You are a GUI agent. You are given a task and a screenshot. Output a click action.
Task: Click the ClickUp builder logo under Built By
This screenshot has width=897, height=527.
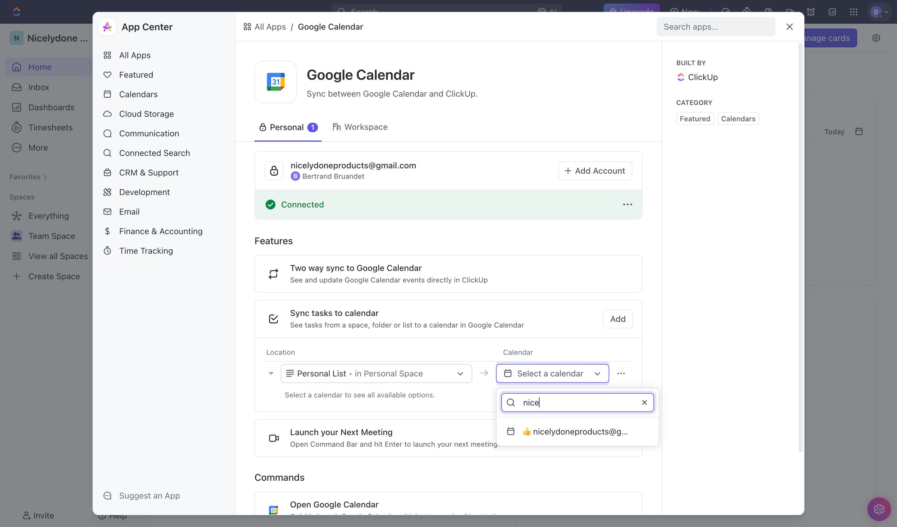681,77
